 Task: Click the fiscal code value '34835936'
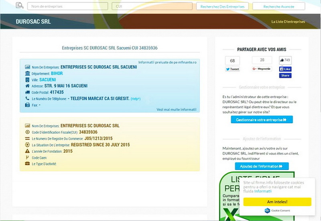point(88,132)
